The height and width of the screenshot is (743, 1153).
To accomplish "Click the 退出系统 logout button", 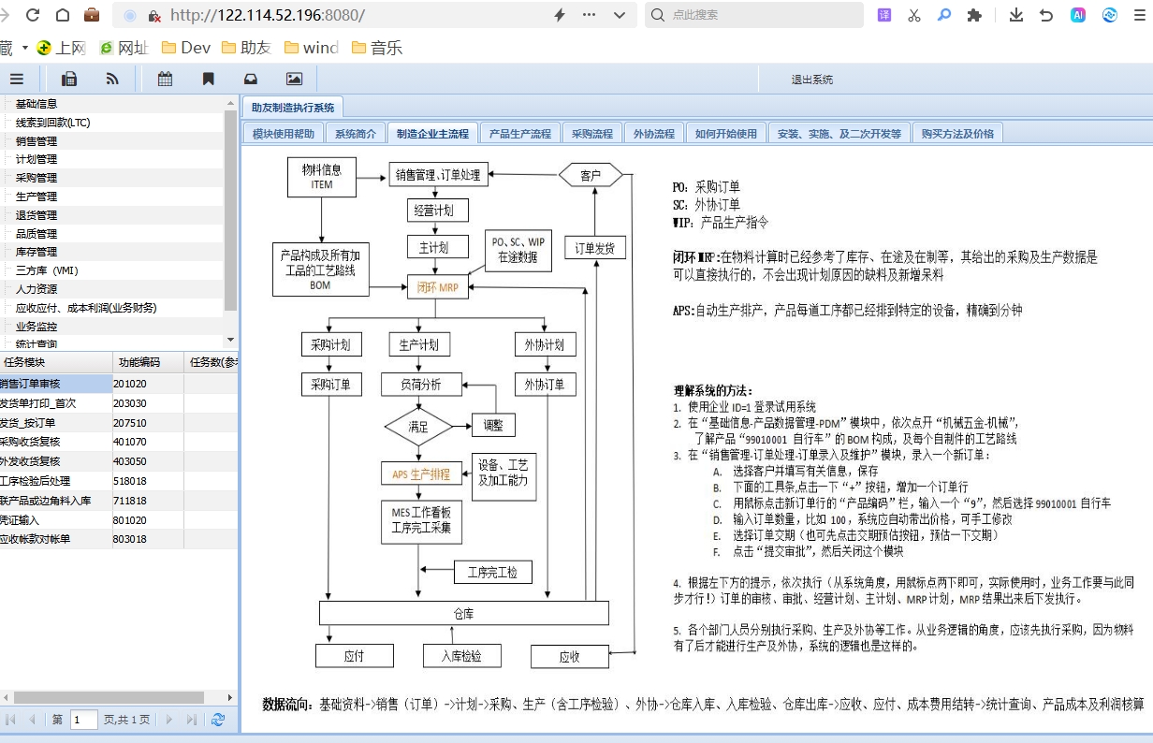I will click(812, 80).
